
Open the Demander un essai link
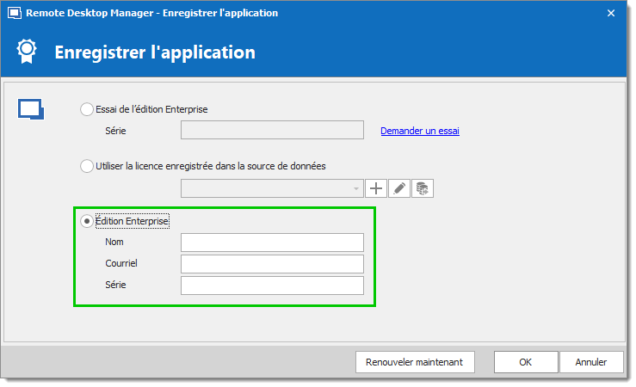coord(420,131)
